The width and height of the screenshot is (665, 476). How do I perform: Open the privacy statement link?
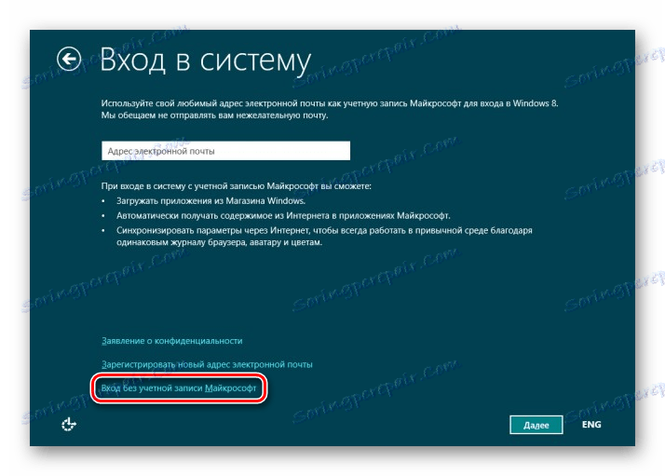(171, 341)
